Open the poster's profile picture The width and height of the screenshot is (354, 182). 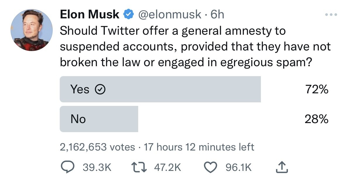click(x=32, y=30)
